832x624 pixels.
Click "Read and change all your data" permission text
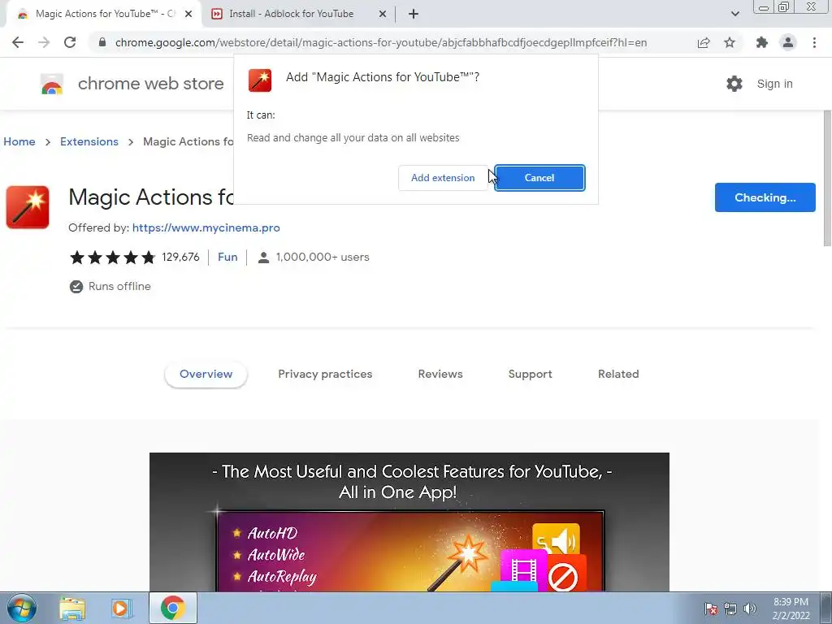(x=353, y=138)
